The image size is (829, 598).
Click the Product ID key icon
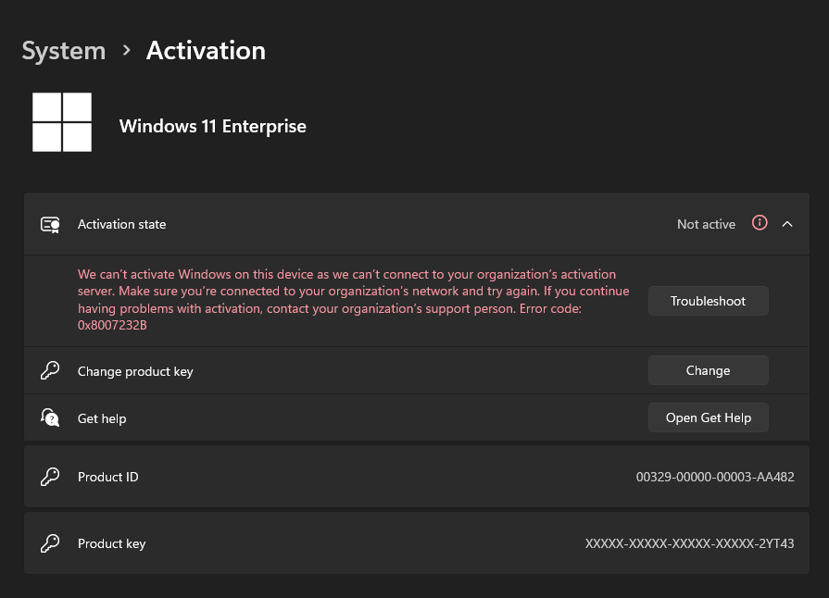click(x=50, y=478)
